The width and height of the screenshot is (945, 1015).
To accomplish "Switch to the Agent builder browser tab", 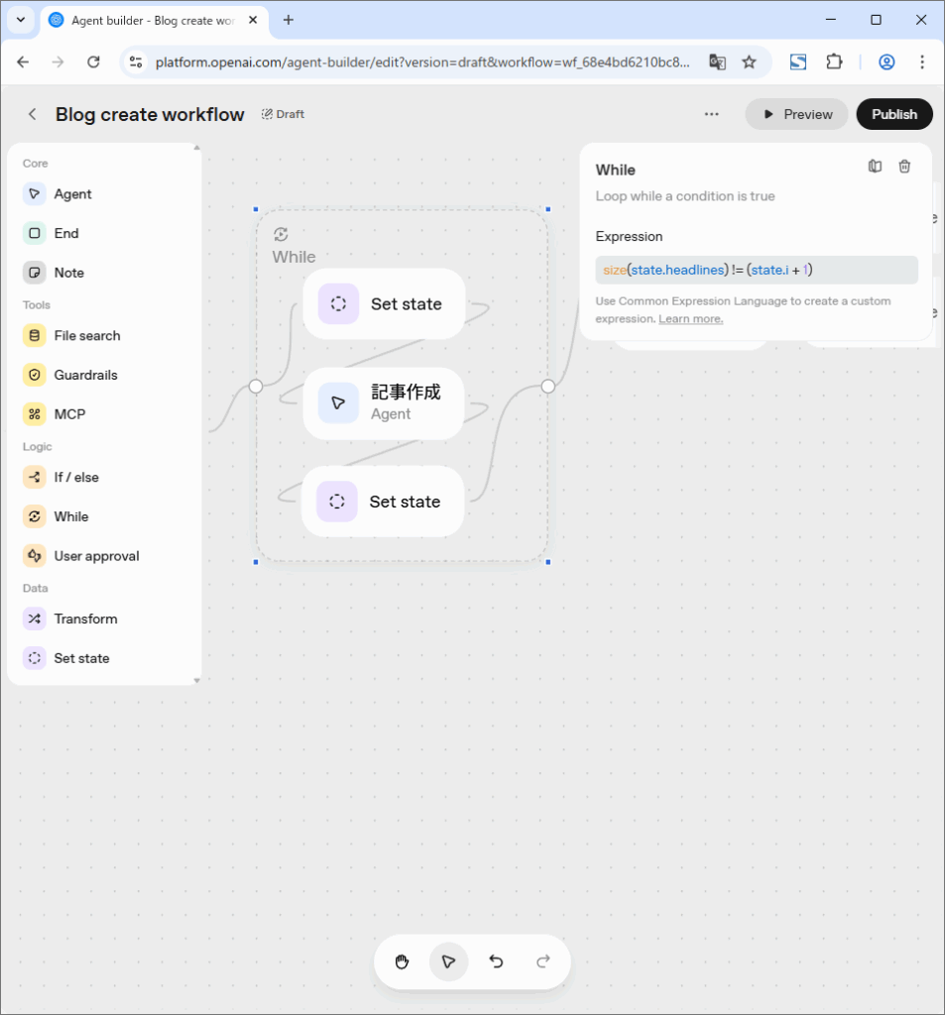I will coord(149,20).
